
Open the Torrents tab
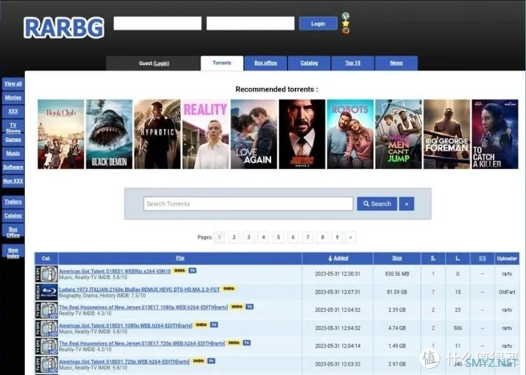tap(222, 63)
